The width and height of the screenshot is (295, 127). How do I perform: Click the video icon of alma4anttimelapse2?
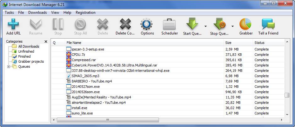(69, 103)
